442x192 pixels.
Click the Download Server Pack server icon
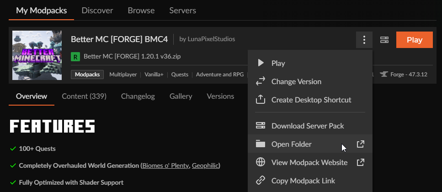point(261,125)
